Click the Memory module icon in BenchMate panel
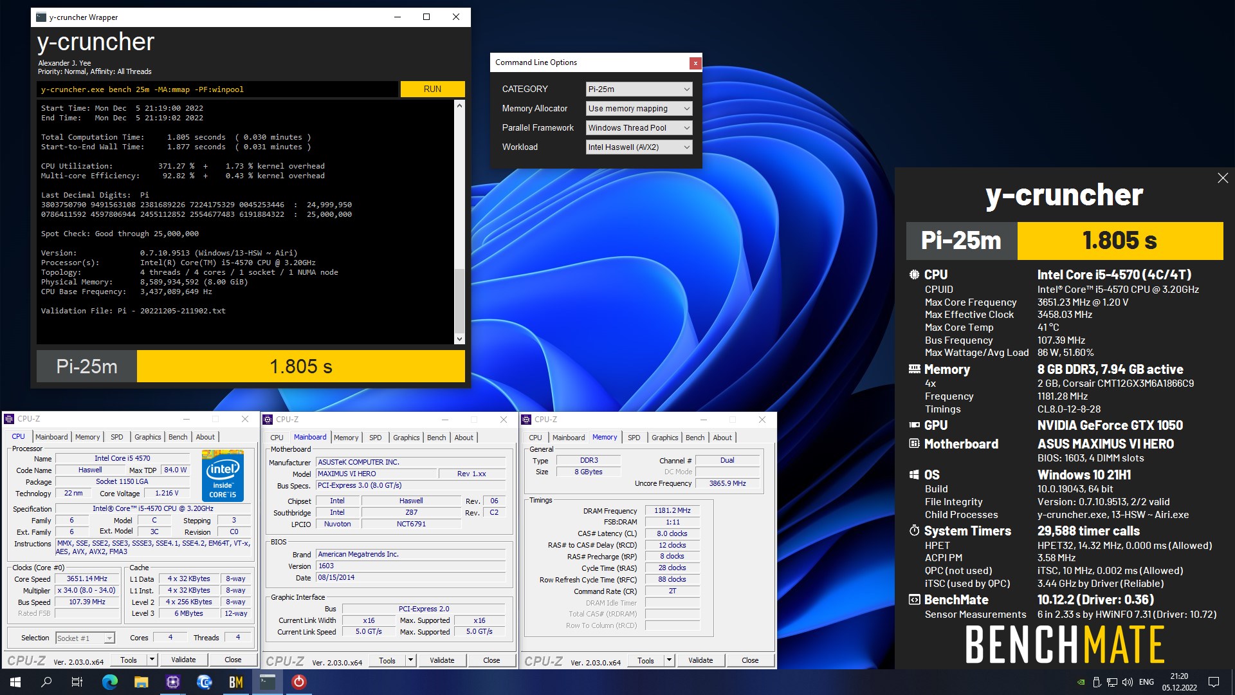The height and width of the screenshot is (695, 1235). (914, 369)
